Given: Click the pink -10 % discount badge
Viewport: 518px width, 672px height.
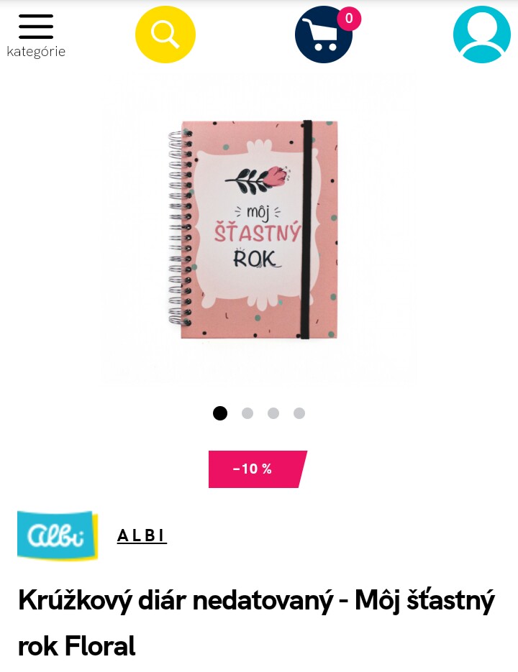Looking at the screenshot, I should coord(258,469).
